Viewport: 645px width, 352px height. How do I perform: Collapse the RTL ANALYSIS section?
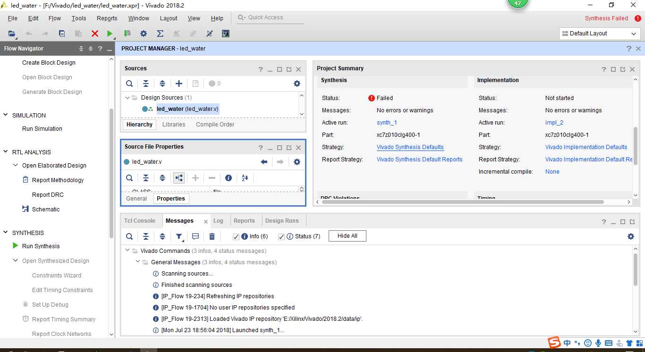coord(6,152)
